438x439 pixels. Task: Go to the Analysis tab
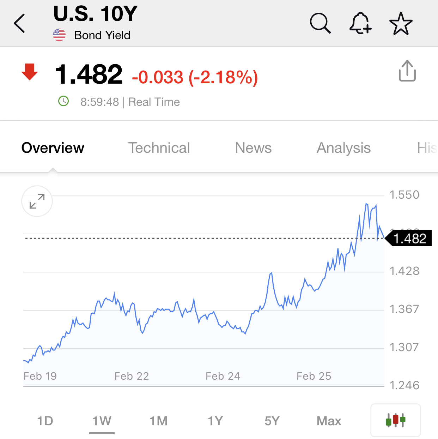(344, 148)
